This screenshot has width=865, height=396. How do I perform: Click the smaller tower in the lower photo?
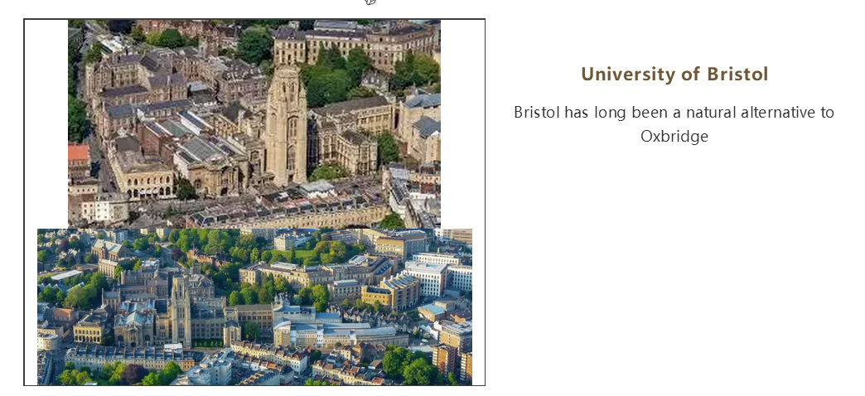tap(181, 310)
